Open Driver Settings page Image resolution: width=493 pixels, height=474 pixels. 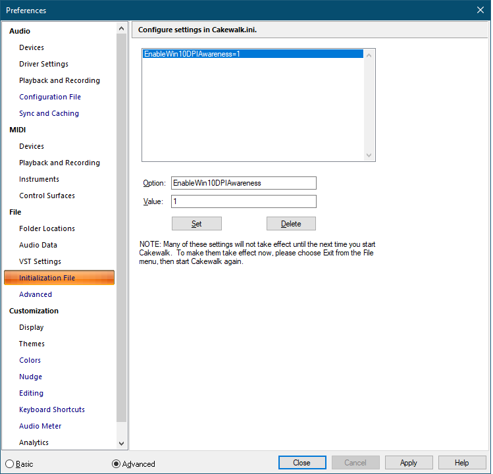(x=43, y=64)
